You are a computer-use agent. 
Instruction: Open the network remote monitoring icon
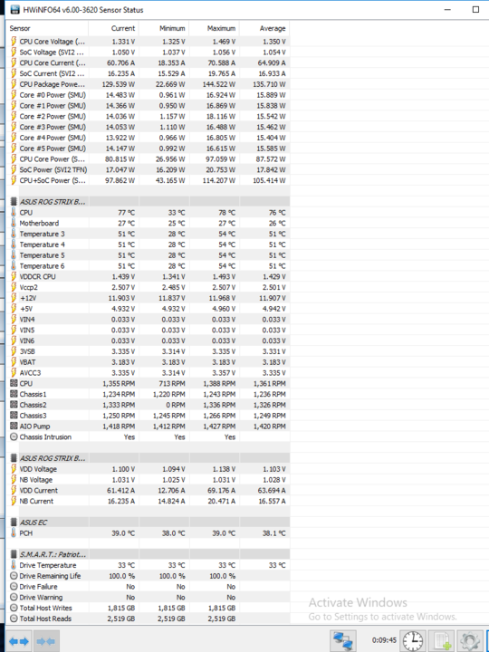pos(343,641)
